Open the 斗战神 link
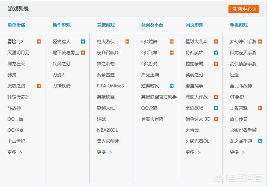 [x=14, y=108]
